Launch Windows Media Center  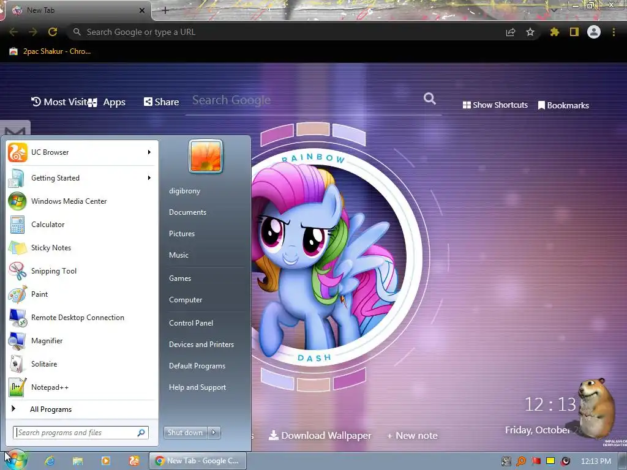[x=81, y=201]
